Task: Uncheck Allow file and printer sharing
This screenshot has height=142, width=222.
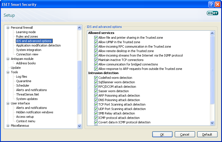Action: point(96,38)
